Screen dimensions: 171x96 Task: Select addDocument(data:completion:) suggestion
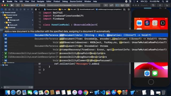(x=85, y=35)
